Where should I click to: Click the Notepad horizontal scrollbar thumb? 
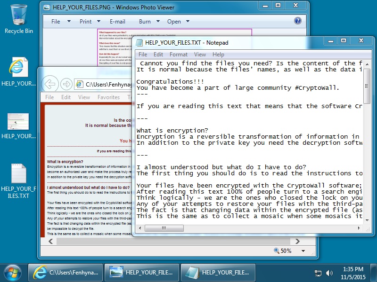(x=164, y=228)
